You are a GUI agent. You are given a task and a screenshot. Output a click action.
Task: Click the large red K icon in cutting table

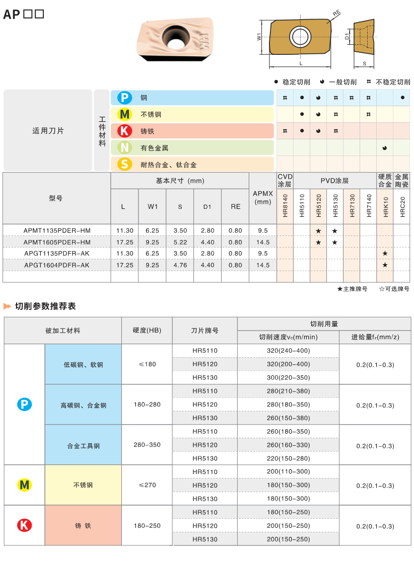[x=25, y=525]
